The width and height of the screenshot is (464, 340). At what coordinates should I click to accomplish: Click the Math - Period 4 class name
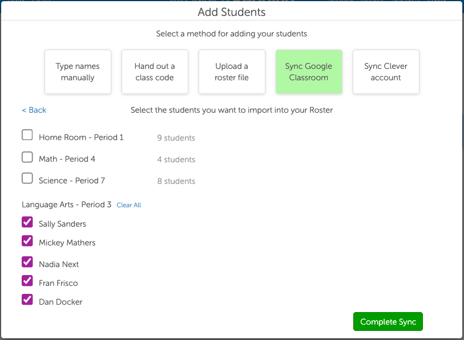(x=67, y=159)
